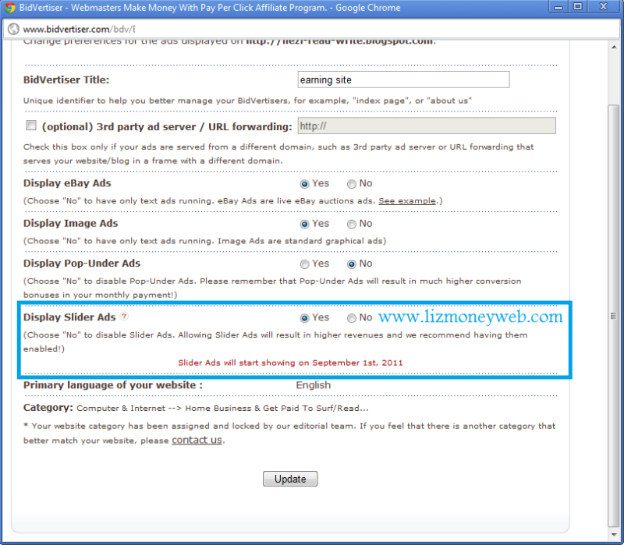Click the 'Display Image Ads' label
The image size is (624, 545).
[70, 223]
